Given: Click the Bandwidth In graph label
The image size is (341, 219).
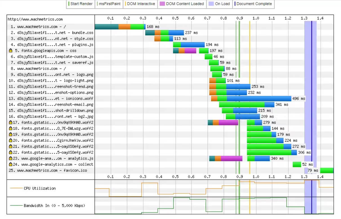Looking at the screenshot, I should pyautogui.click(x=54, y=205).
